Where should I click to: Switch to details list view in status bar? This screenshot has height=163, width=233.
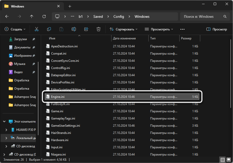(x=222, y=160)
